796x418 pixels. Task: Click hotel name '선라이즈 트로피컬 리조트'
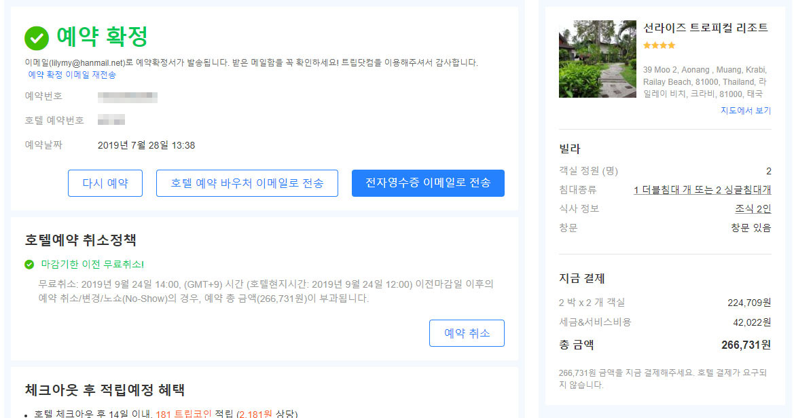tap(706, 28)
